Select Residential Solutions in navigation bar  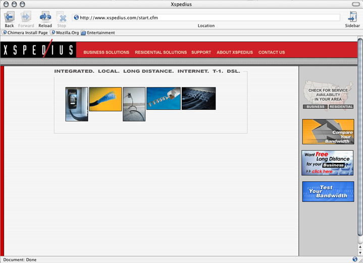[x=161, y=52]
